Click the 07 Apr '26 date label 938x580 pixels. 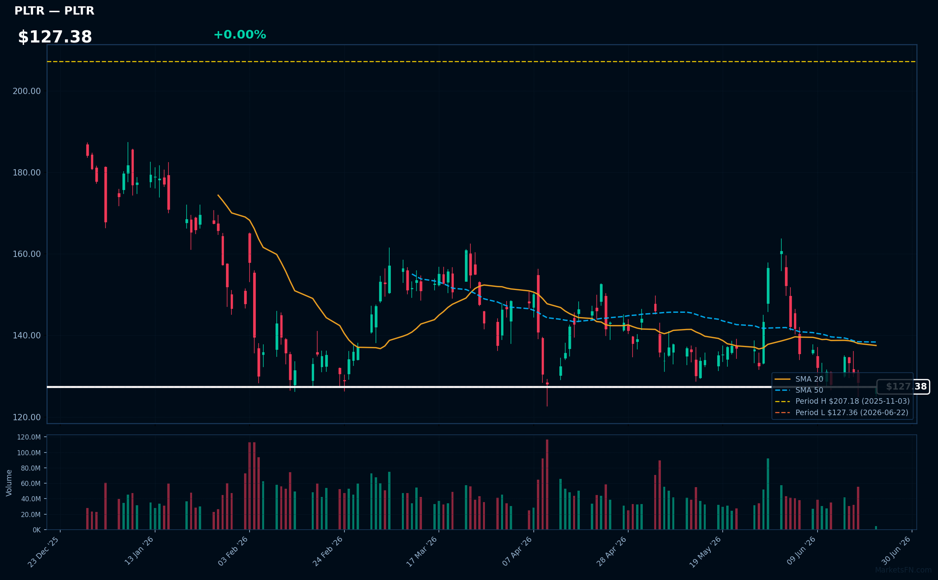517,551
